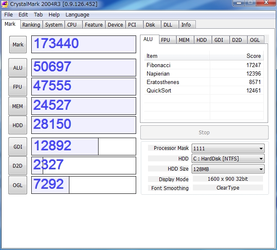Open the File menu
277x250 pixels.
point(8,15)
